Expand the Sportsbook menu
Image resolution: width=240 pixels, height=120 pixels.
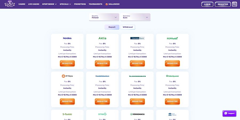coord(49,4)
